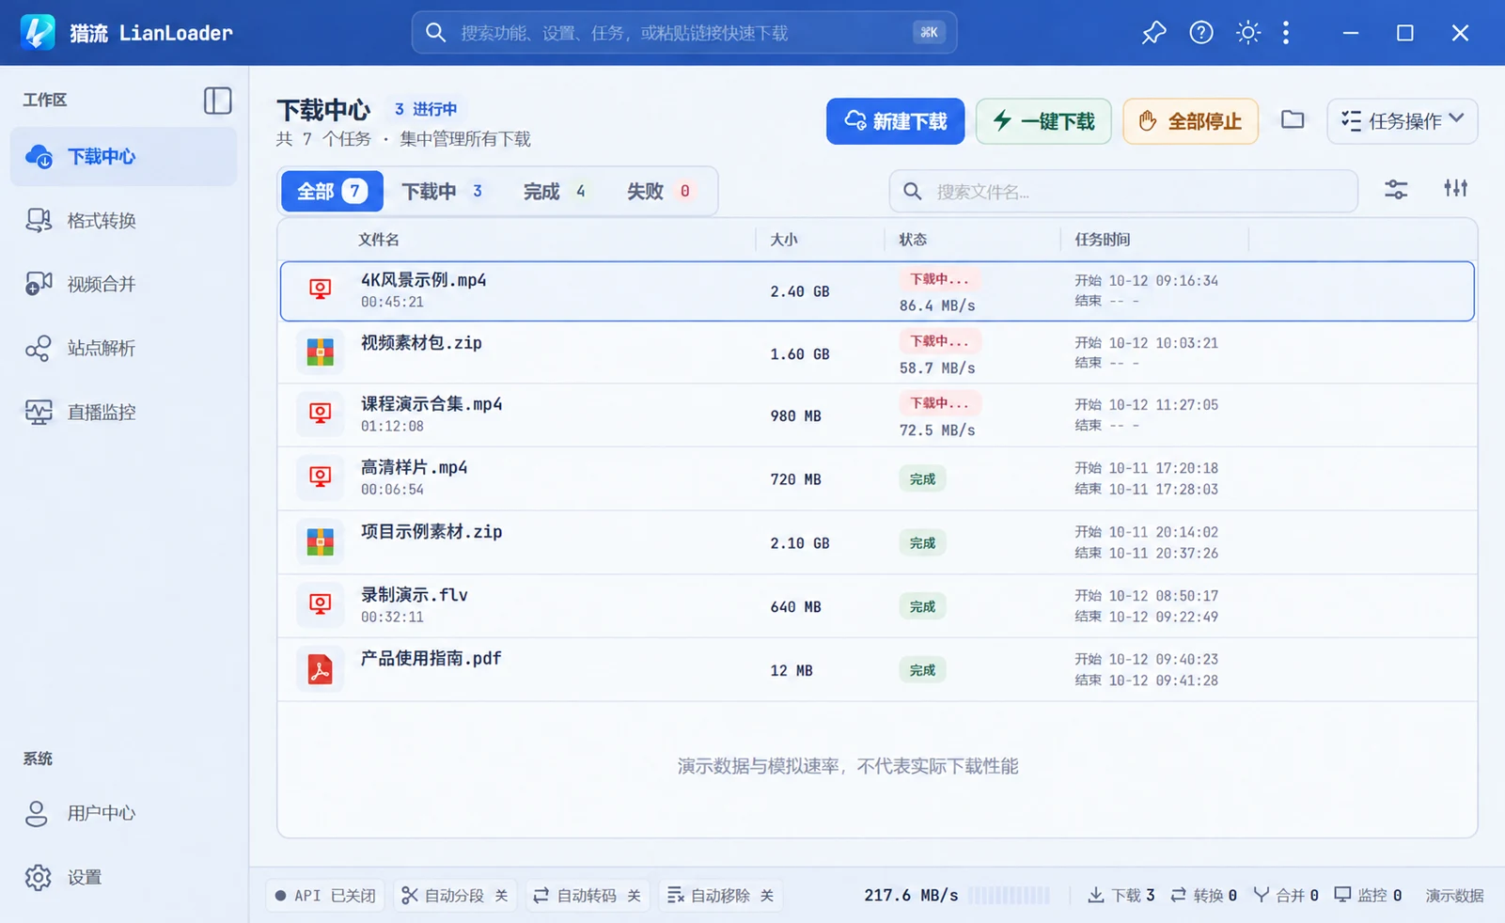Image resolution: width=1505 pixels, height=923 pixels.
Task: Focus the 搜索文件名 search field
Action: pos(1123,192)
